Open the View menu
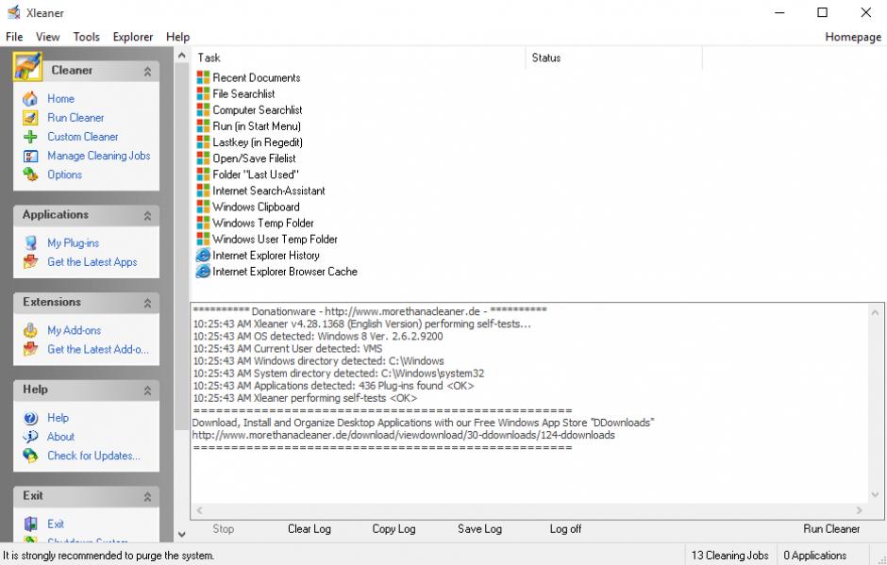 point(47,37)
